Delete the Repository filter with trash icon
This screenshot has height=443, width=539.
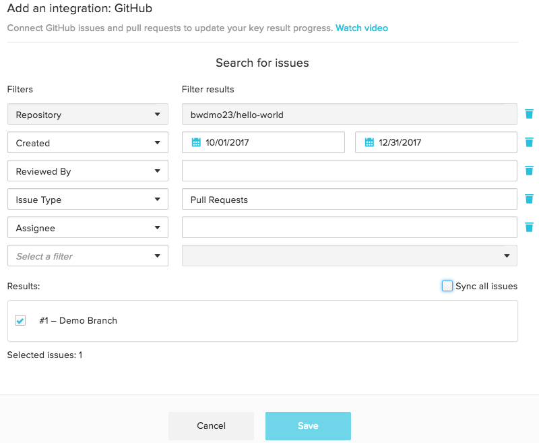click(529, 114)
